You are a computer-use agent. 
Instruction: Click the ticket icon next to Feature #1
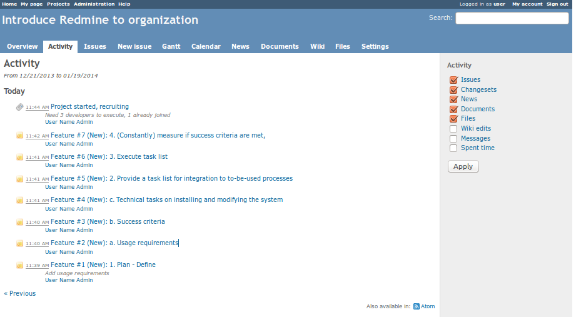[x=19, y=265]
